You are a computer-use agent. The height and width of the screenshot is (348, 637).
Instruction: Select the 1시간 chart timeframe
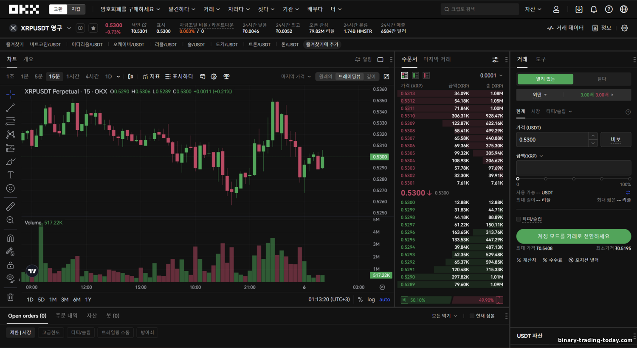tap(73, 76)
